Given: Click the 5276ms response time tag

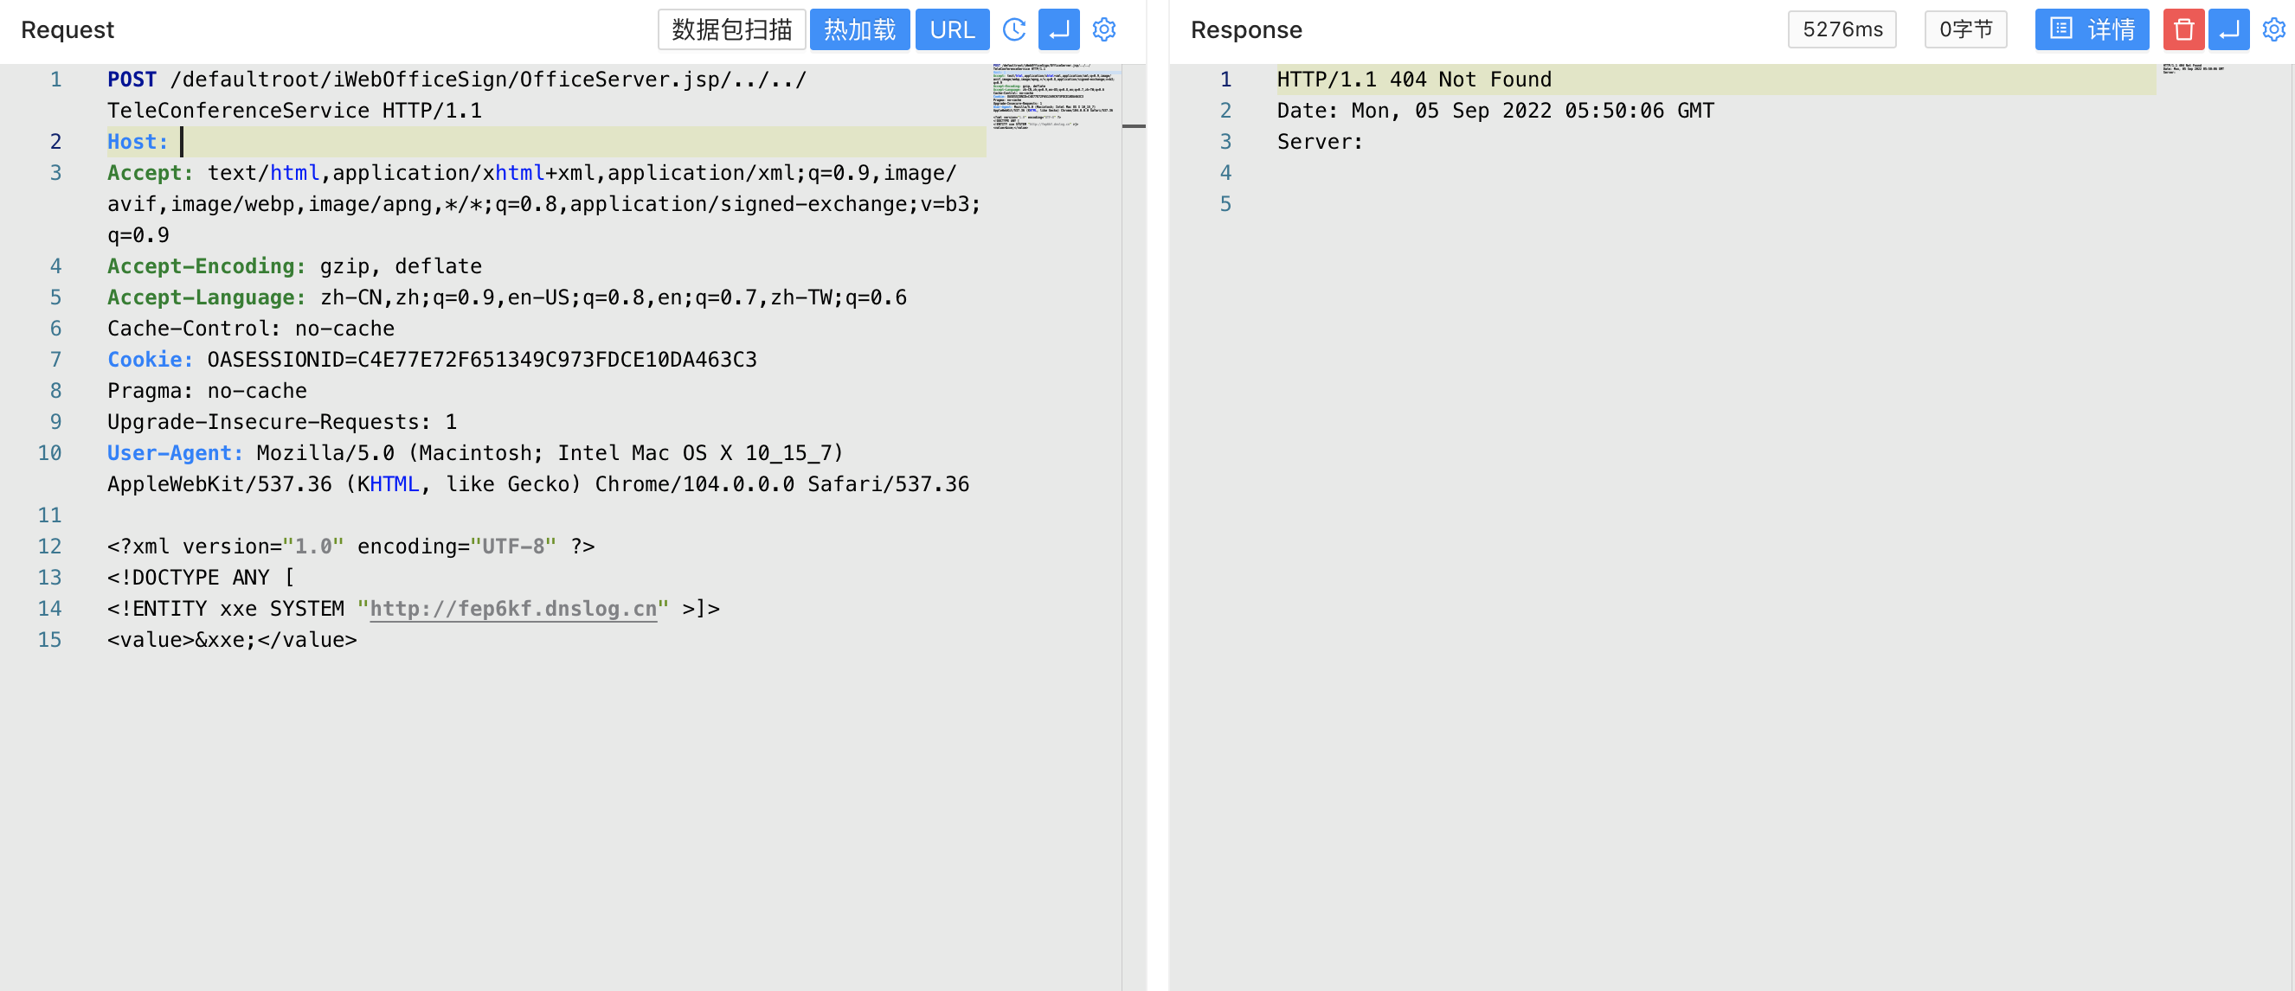Looking at the screenshot, I should tap(1842, 30).
